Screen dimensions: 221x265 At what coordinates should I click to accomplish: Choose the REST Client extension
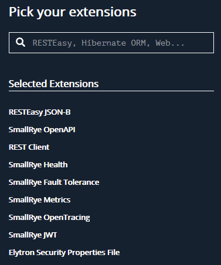coord(29,147)
